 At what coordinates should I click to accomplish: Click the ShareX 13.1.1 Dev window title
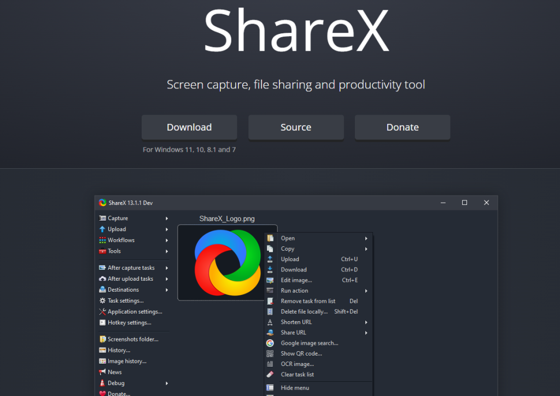[x=130, y=203]
